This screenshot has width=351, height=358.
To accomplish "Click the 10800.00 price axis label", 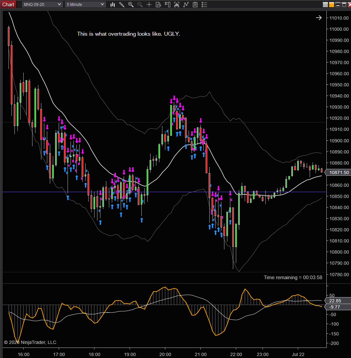I will pos(339,252).
